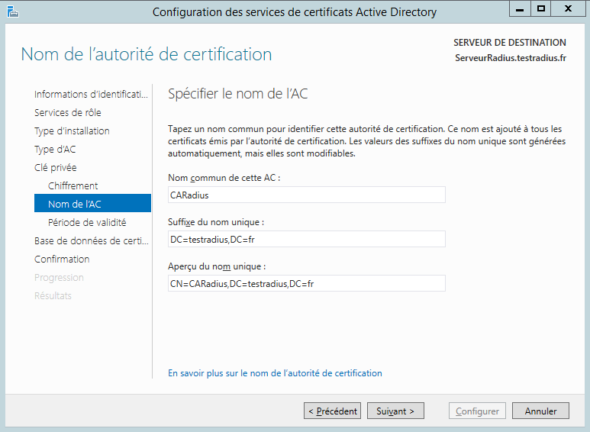Open the Type d'AC step
This screenshot has height=432, width=590.
point(55,150)
